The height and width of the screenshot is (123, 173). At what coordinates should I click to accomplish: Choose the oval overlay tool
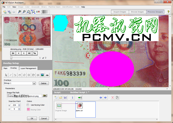29,75
